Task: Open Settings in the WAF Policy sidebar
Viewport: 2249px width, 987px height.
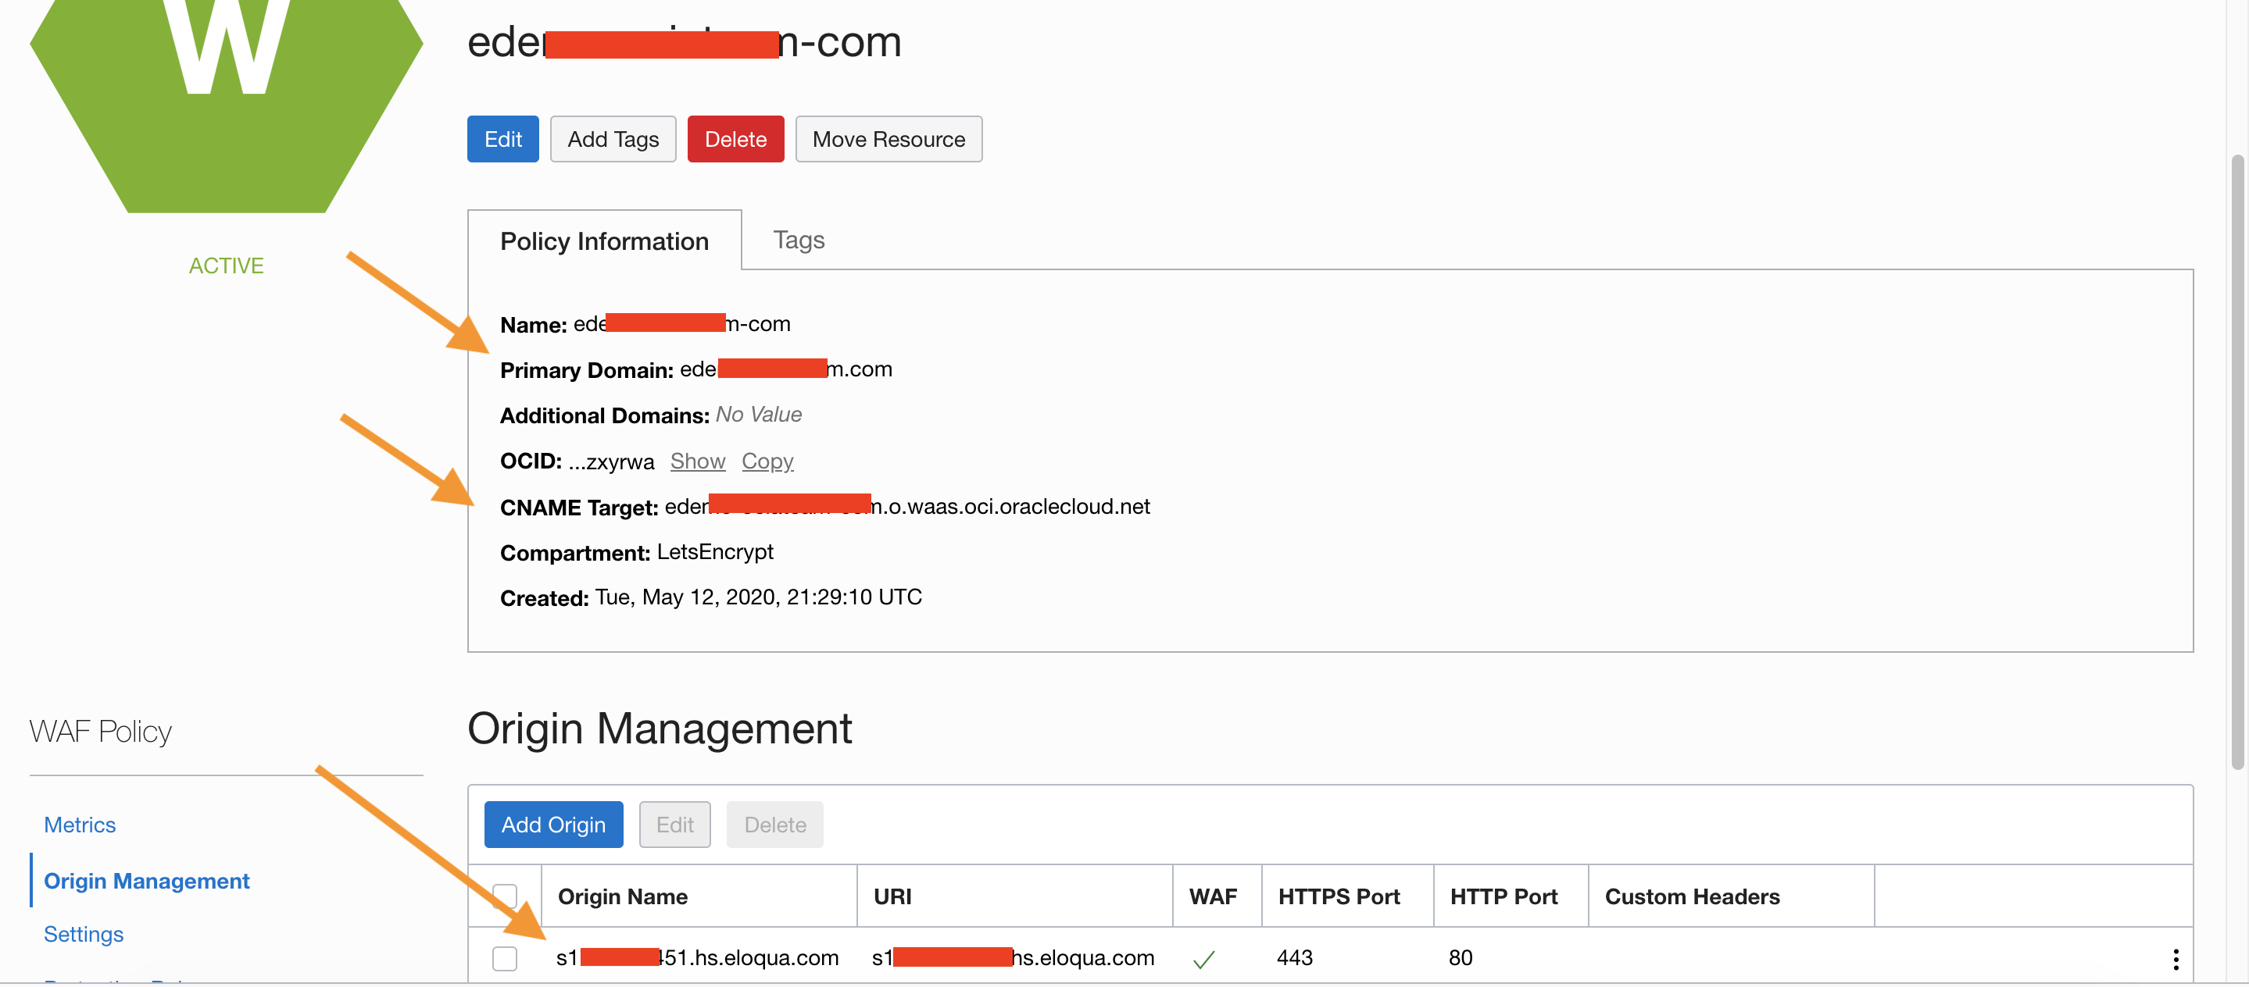Action: (84, 934)
